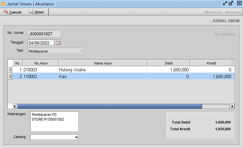Click the Keterangan text area
The image size is (243, 148).
click(54, 122)
